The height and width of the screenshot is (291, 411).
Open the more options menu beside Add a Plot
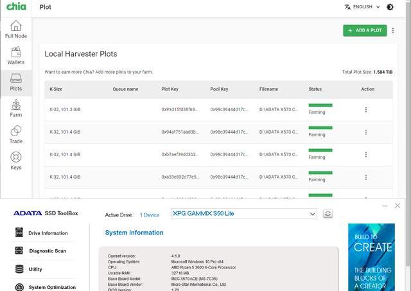tap(393, 30)
